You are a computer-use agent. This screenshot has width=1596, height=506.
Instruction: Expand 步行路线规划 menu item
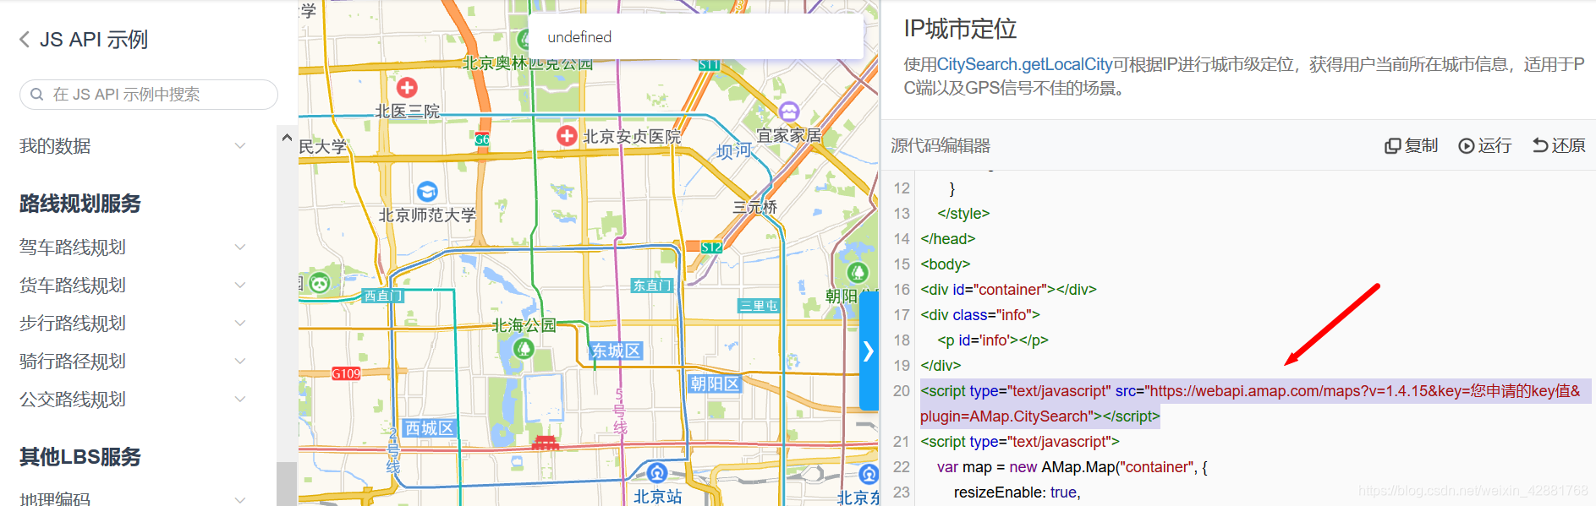[240, 324]
